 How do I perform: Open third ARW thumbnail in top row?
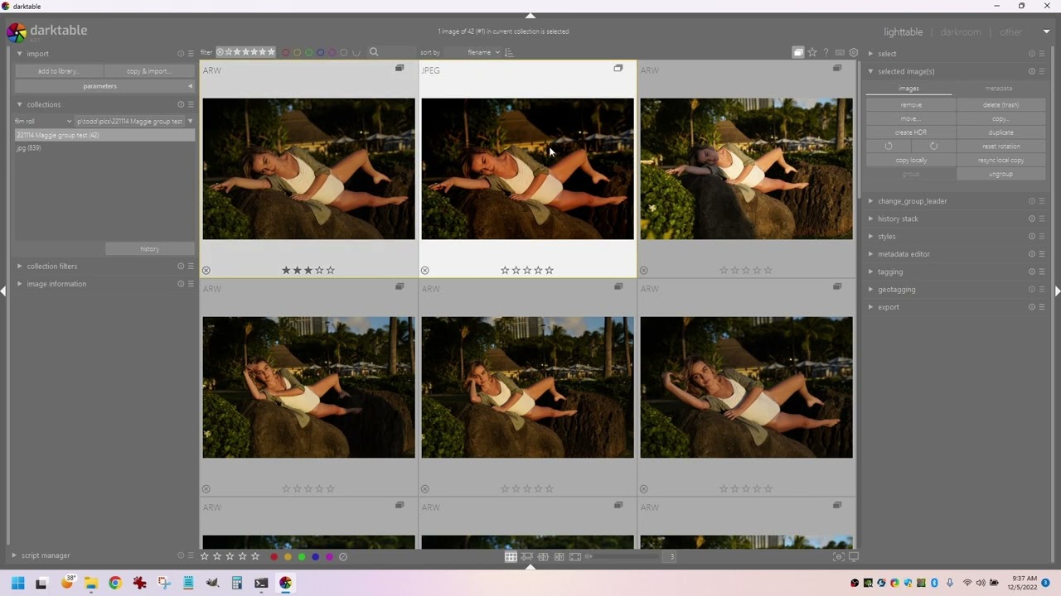pos(746,169)
